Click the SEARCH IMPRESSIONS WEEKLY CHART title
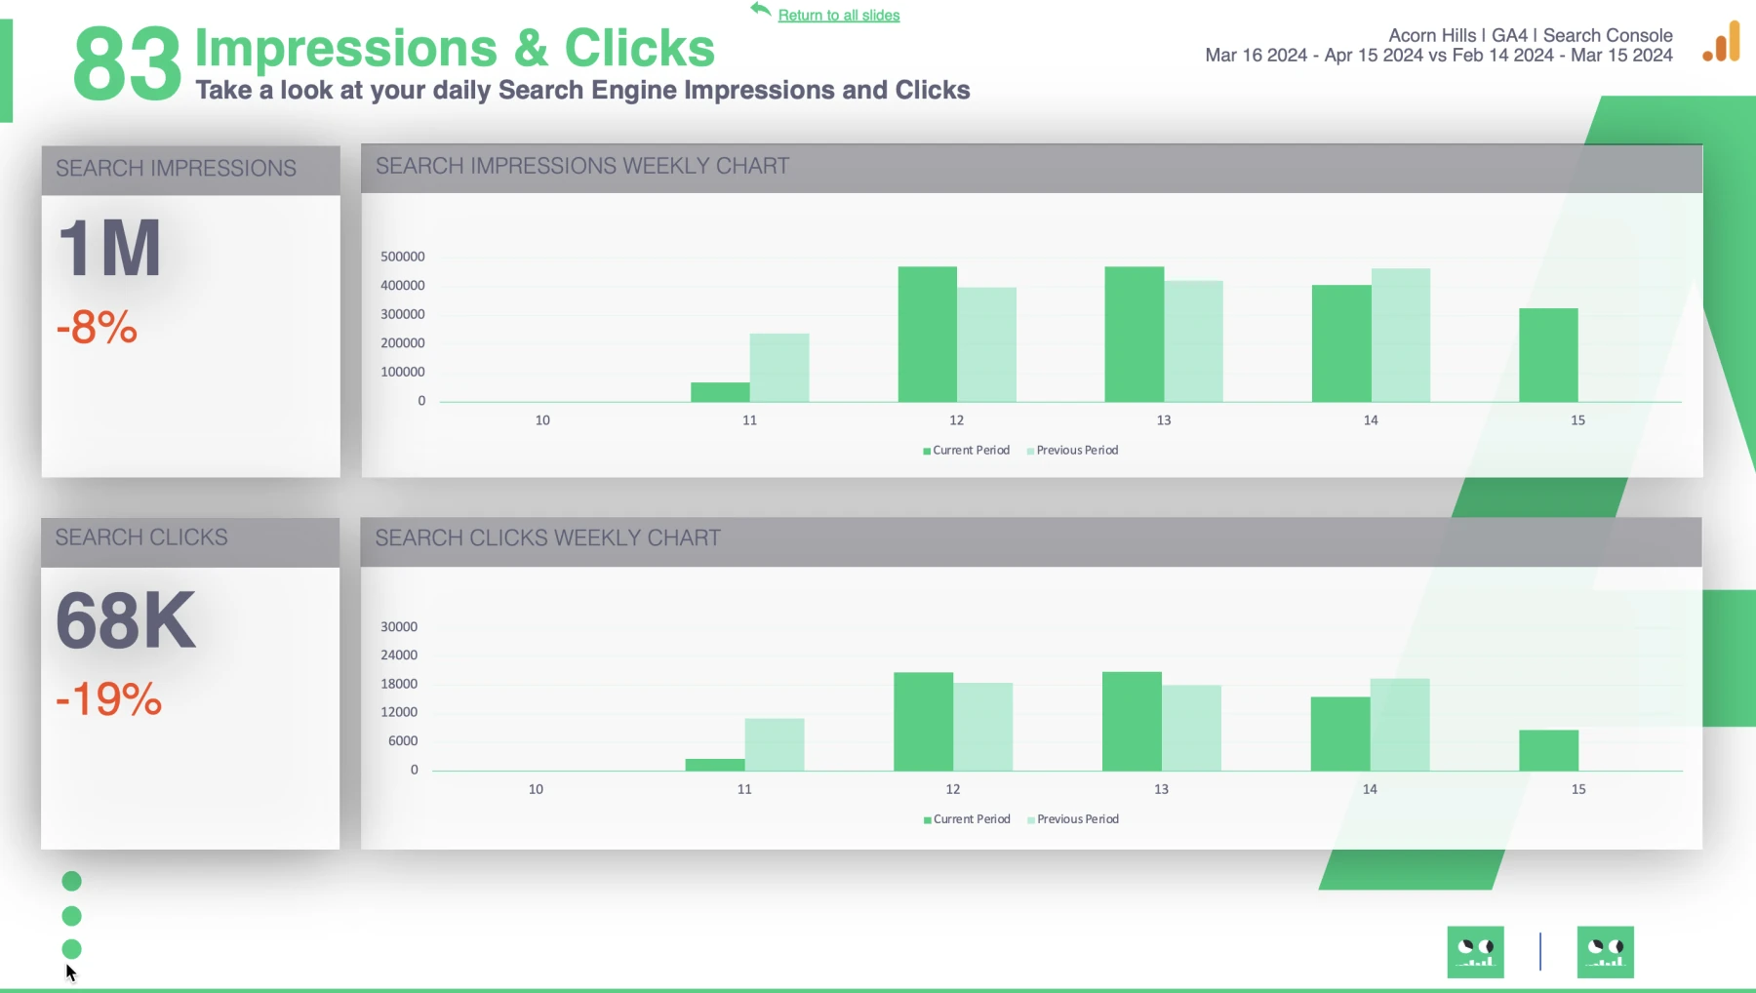 (x=582, y=167)
